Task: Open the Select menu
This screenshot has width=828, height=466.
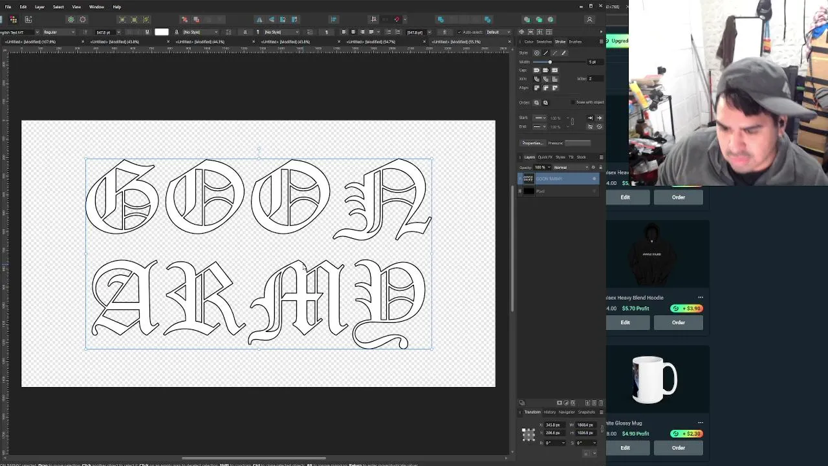Action: [58, 6]
